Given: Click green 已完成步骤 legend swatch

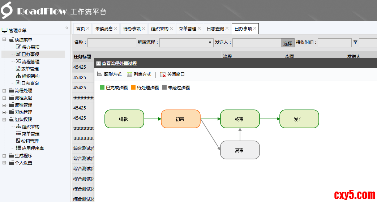Looking at the screenshot, I should [x=102, y=87].
